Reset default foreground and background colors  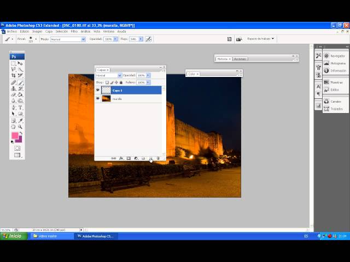click(x=12, y=142)
